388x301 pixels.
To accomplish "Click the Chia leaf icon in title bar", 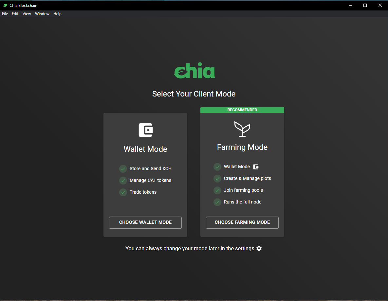I will pyautogui.click(x=5, y=5).
